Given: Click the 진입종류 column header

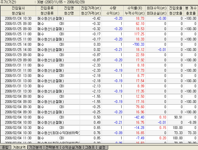Looking at the screenshot, I should pos(47,8).
